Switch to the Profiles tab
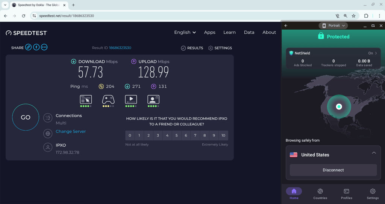This screenshot has width=385, height=204. (x=346, y=194)
